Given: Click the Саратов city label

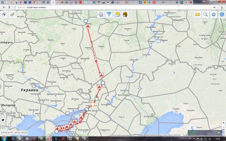Looking at the screenshot, I should 133,60.
